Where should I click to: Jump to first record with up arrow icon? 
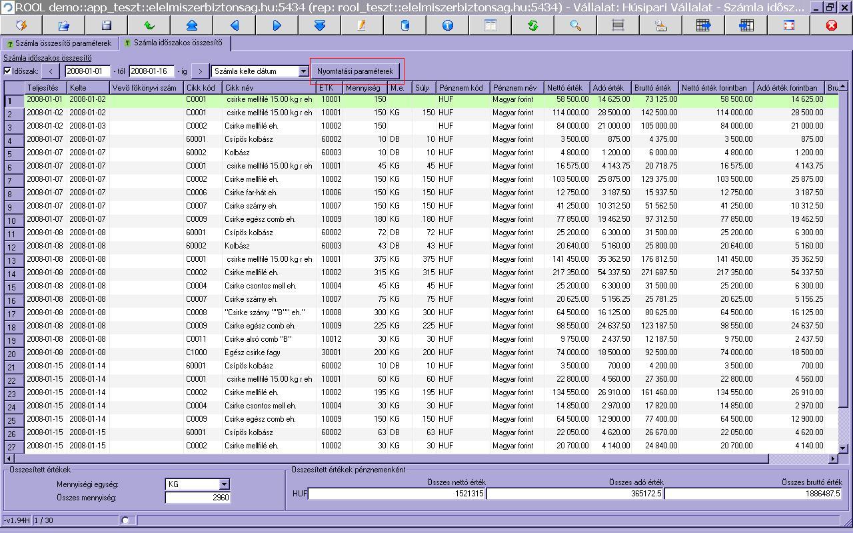[192, 25]
